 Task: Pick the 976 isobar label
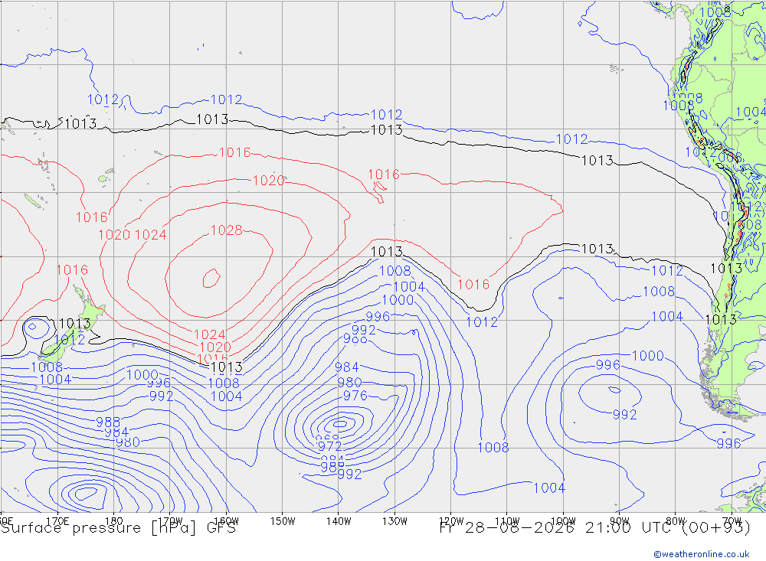(355, 396)
